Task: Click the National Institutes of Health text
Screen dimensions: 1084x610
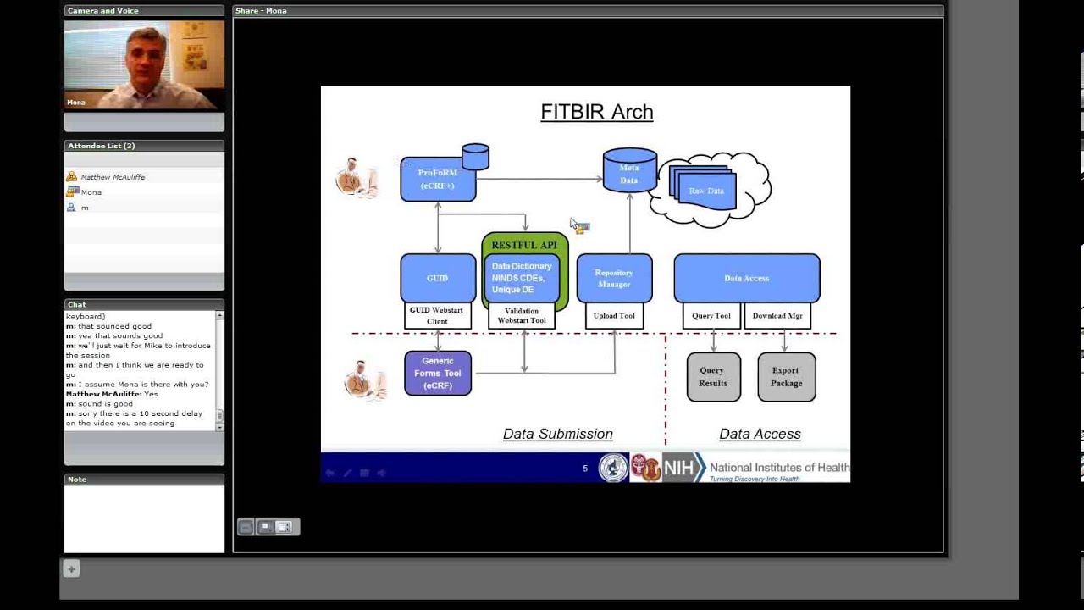Action: coord(779,467)
